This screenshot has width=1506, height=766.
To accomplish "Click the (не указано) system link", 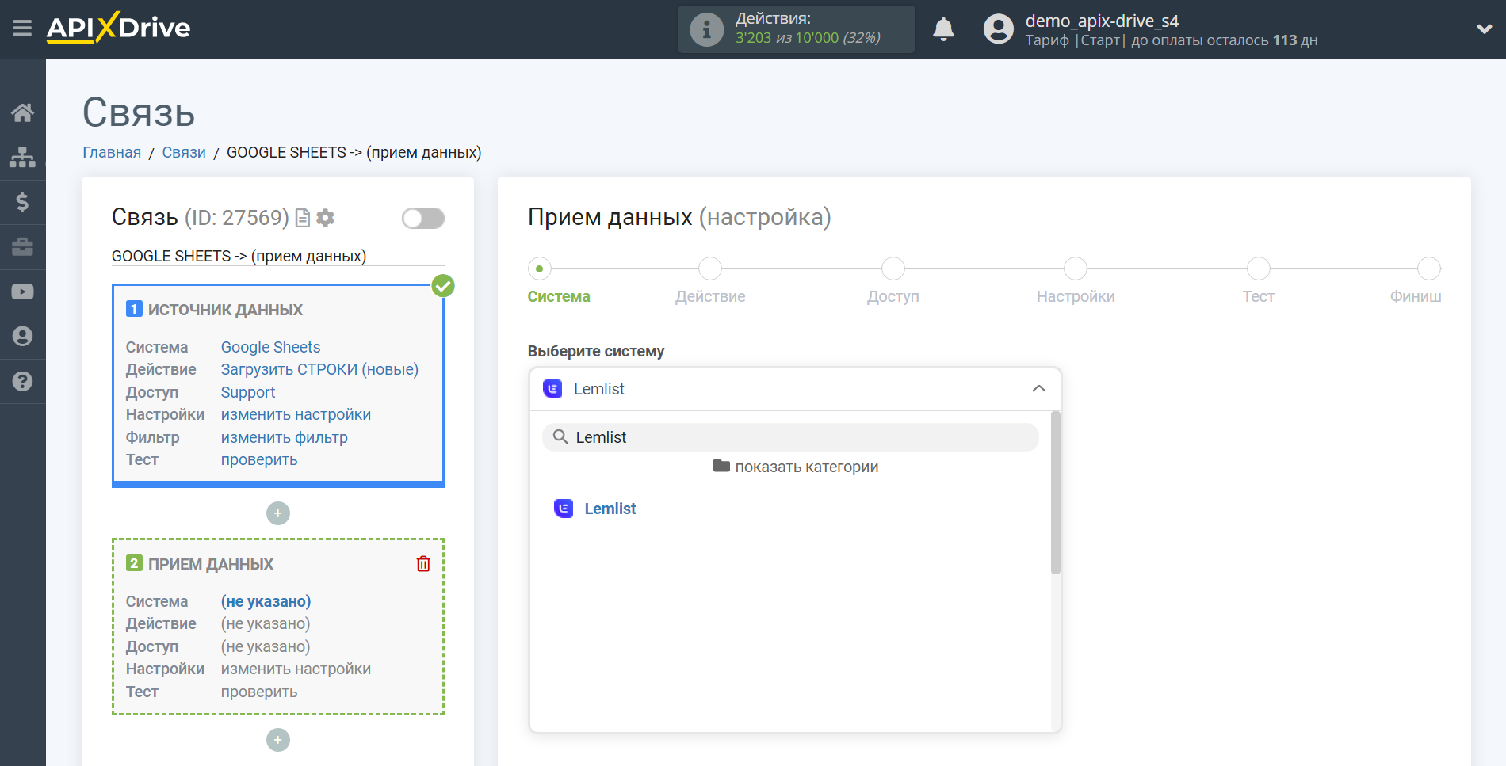I will 266,601.
